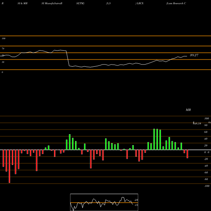211x211 pixels.
Task: Click the steep vertical drop in the RSI line
Action: pyautogui.click(x=68, y=58)
